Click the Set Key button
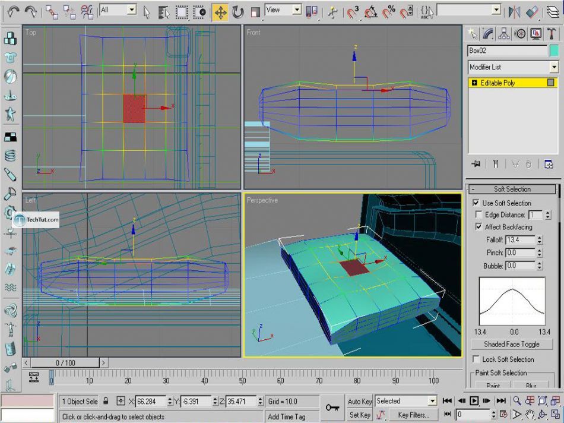 (x=359, y=415)
